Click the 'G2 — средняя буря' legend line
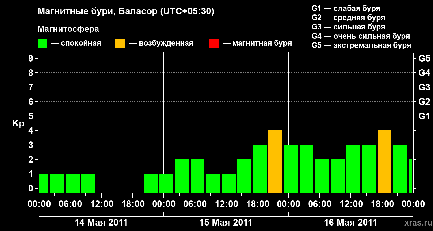Screen dimensions: 433x231 click(x=348, y=18)
